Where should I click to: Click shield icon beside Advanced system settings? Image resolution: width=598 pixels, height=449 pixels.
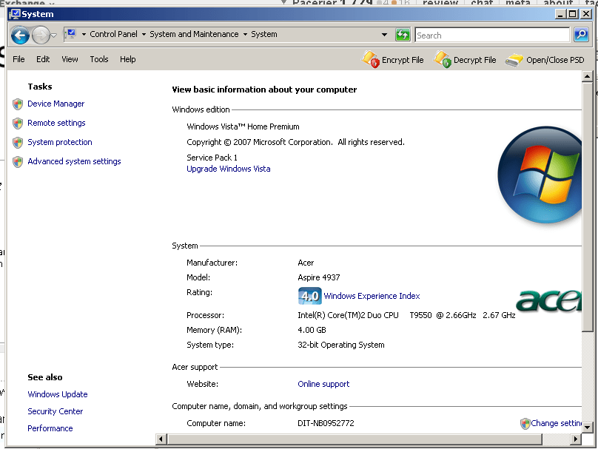(x=18, y=162)
